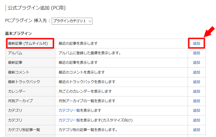The image size is (216, 137).
Task: Select the 最新記事 (サムネイル付) name cell
Action: 30,44
